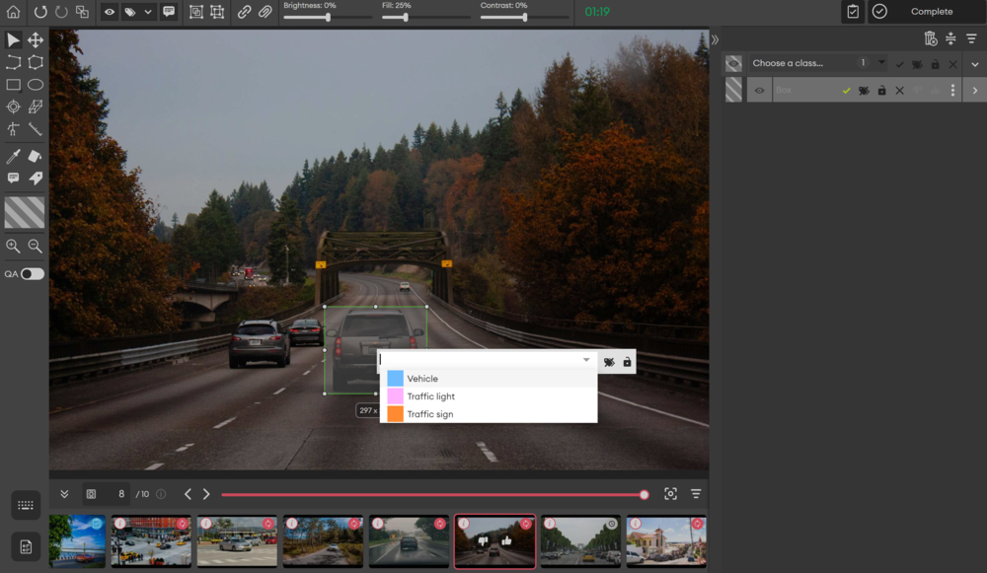Adjust the Brightness slider handle

pos(328,18)
